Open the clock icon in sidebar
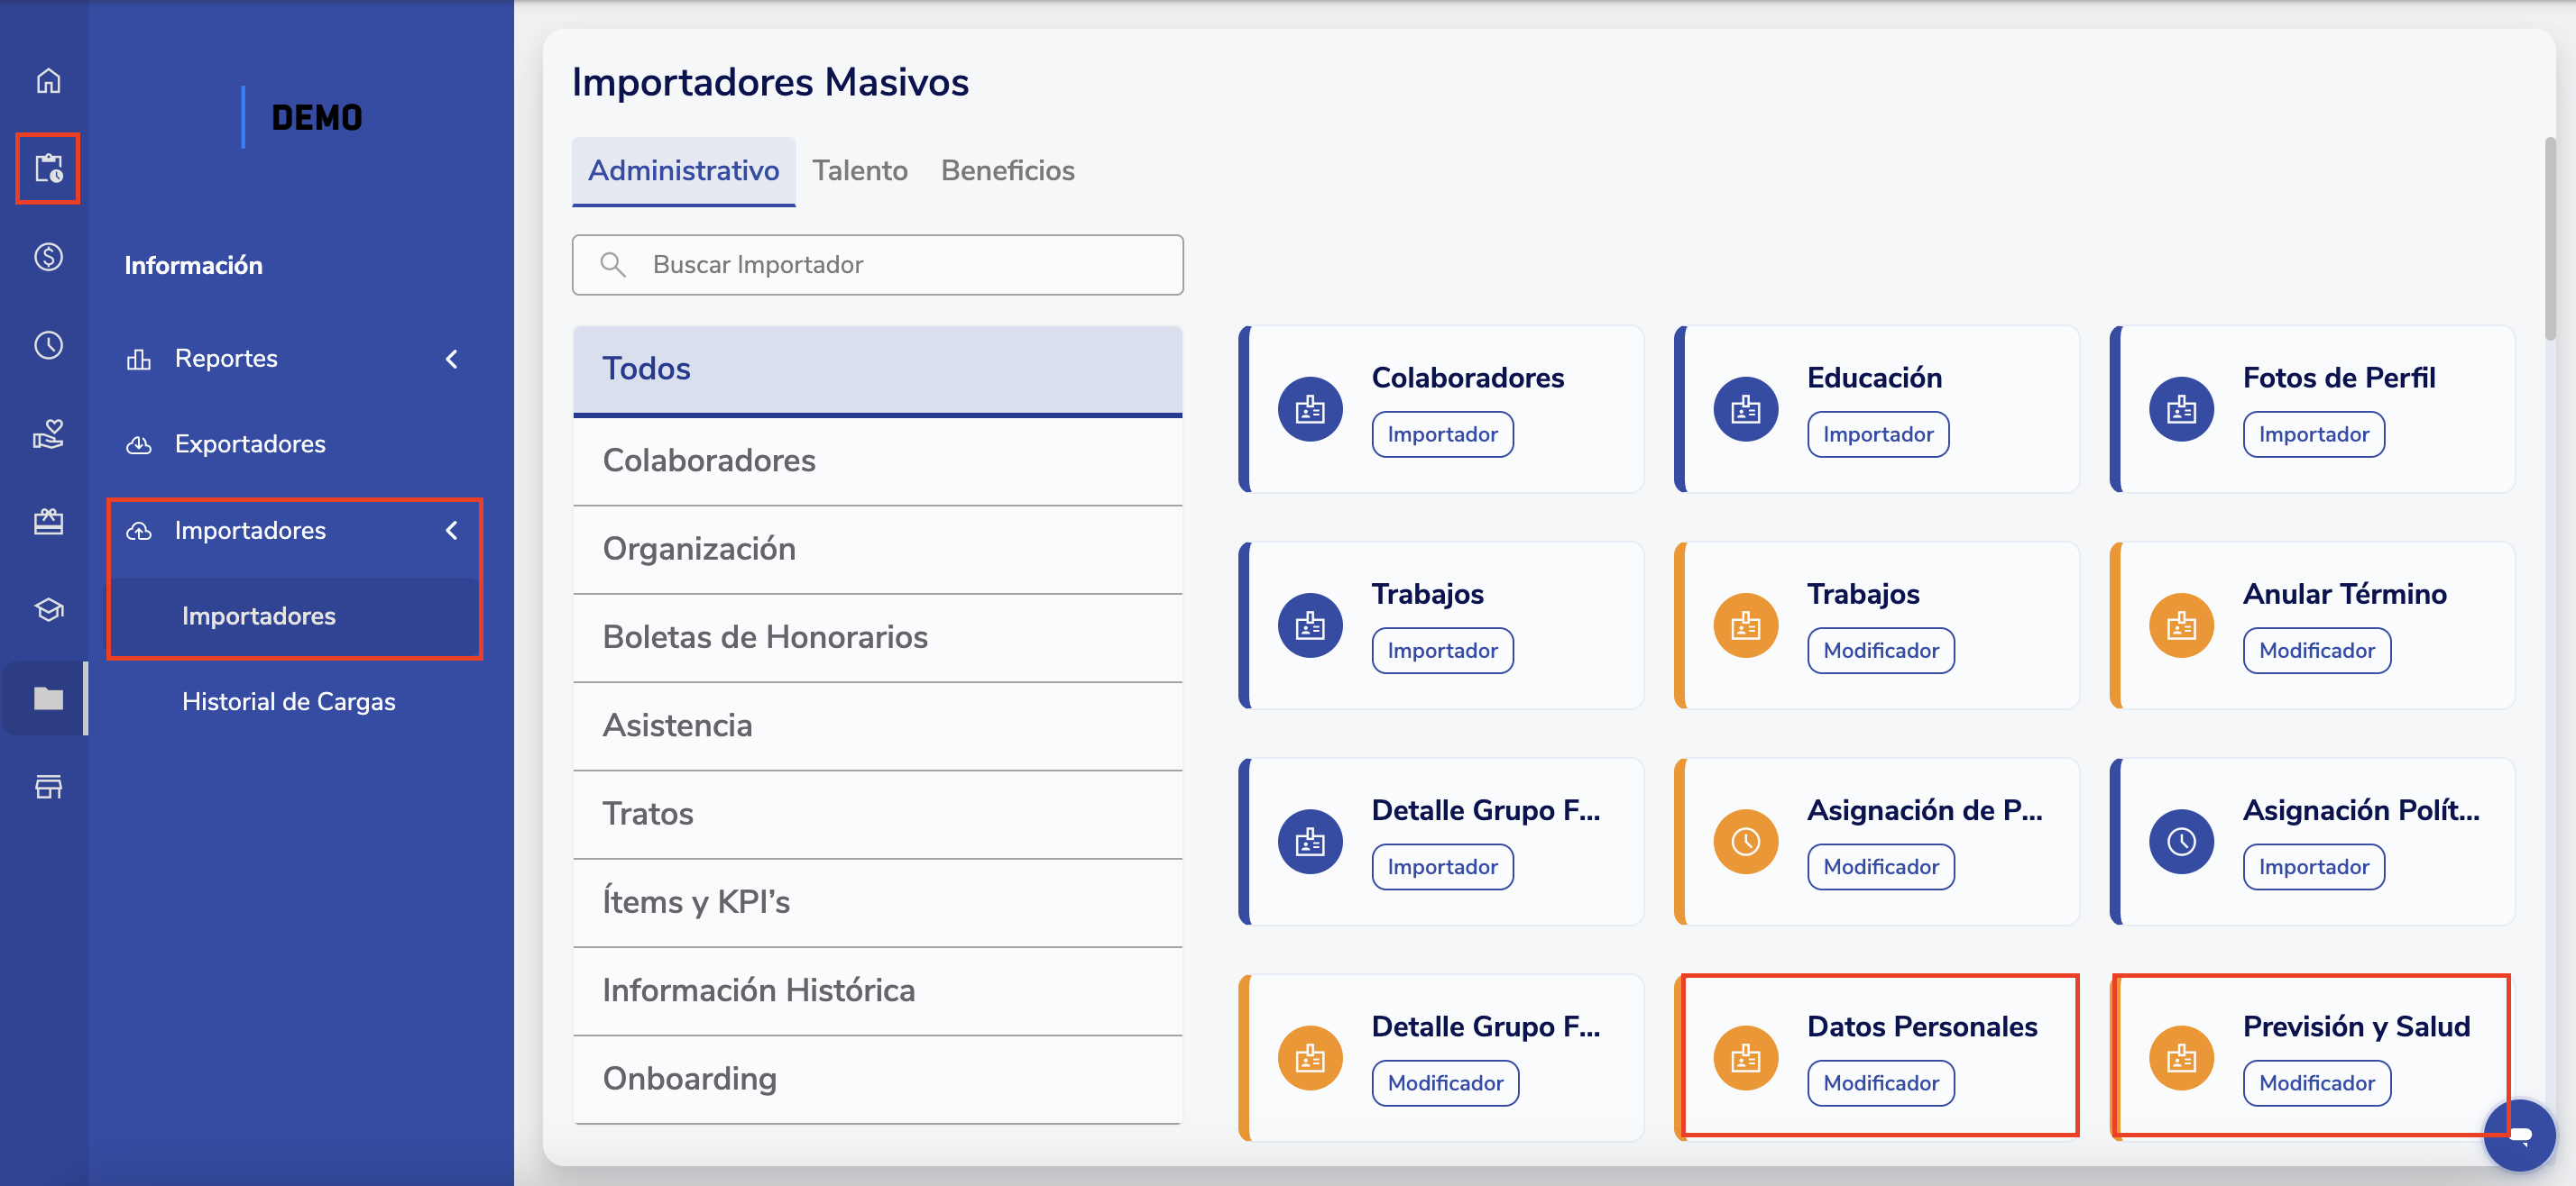This screenshot has width=2576, height=1186. (x=48, y=346)
